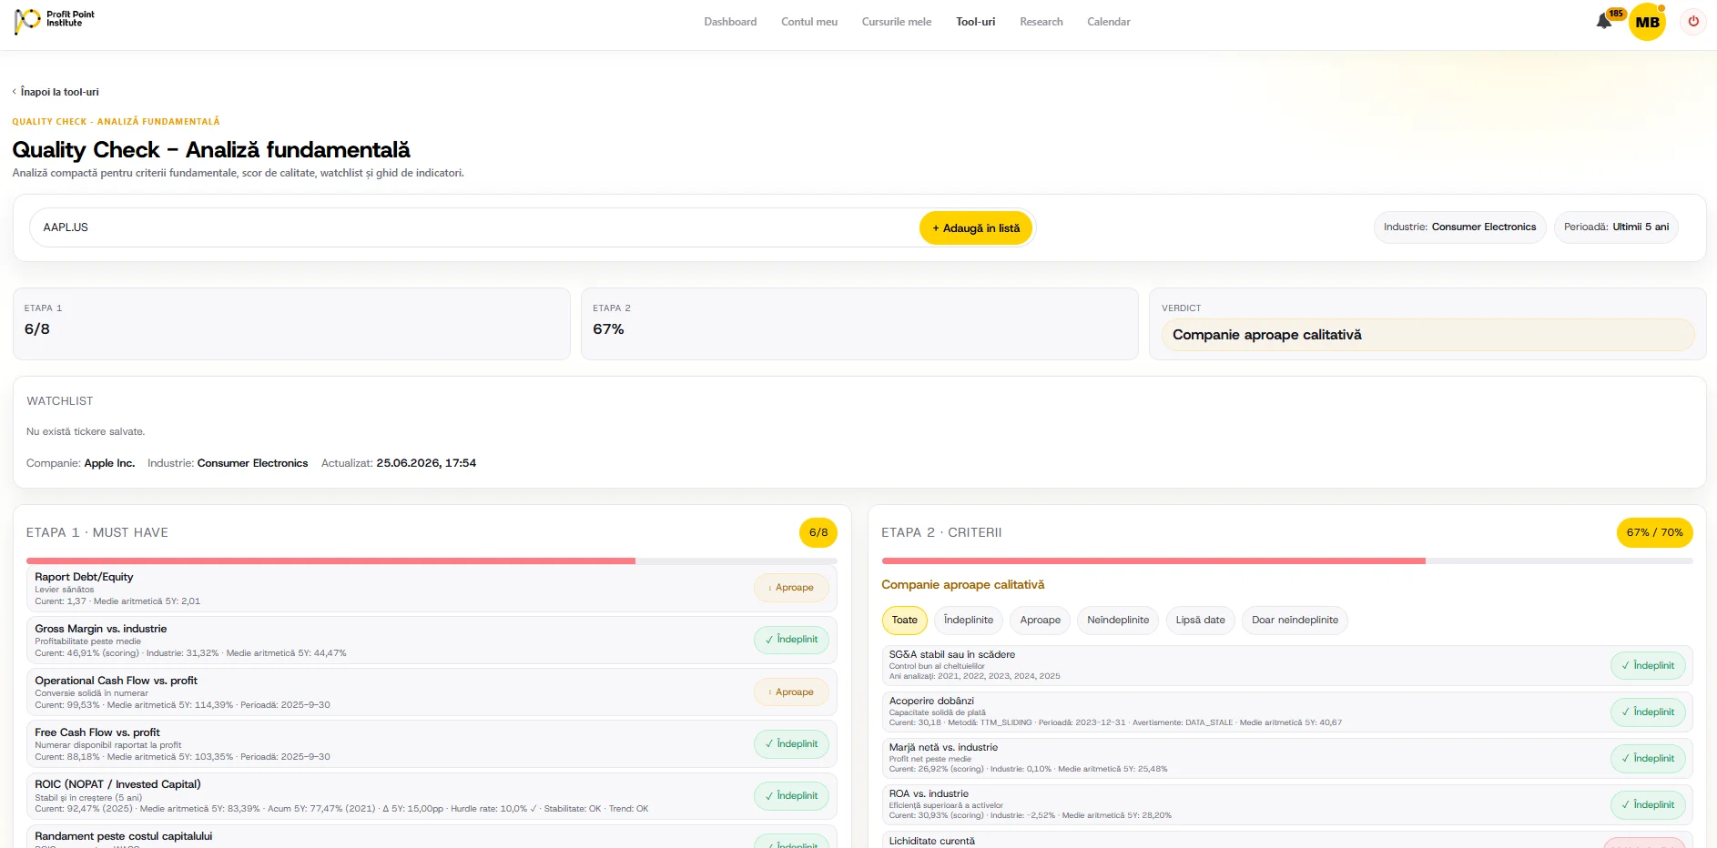1717x848 pixels.
Task: Select 'Randament peste costul capitalului' title
Action: tap(123, 836)
